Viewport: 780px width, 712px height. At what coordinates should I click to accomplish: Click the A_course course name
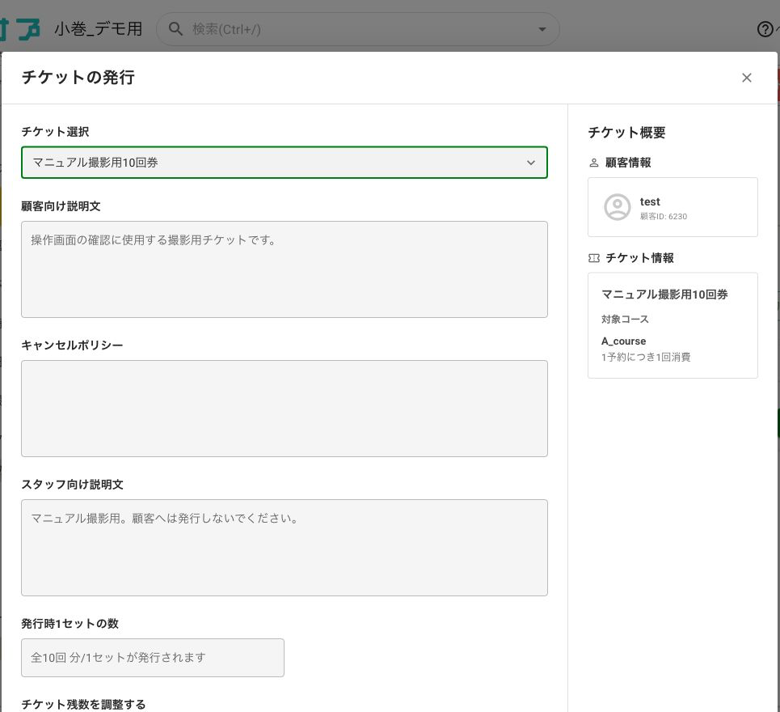[624, 341]
